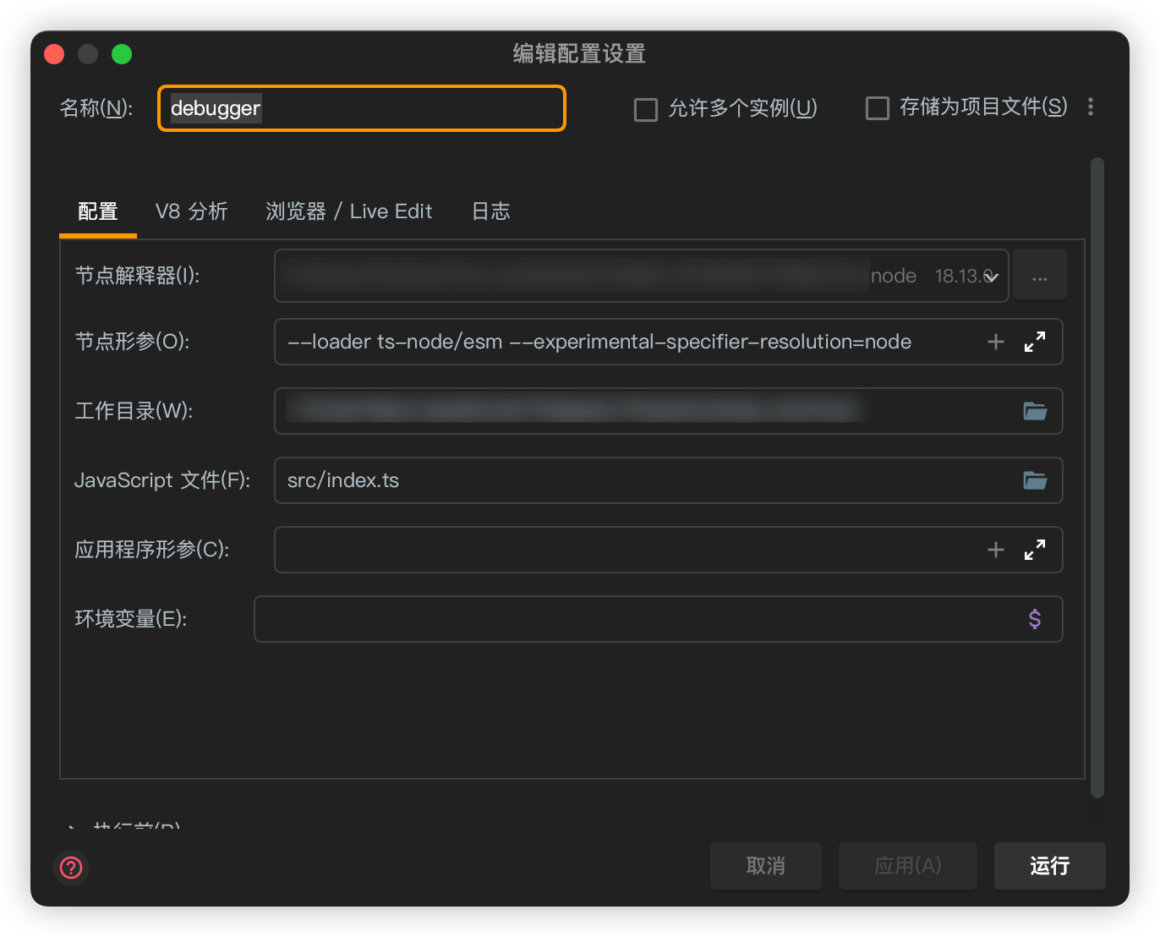Toggle the store as project file checkbox
The height and width of the screenshot is (937, 1160).
(878, 108)
